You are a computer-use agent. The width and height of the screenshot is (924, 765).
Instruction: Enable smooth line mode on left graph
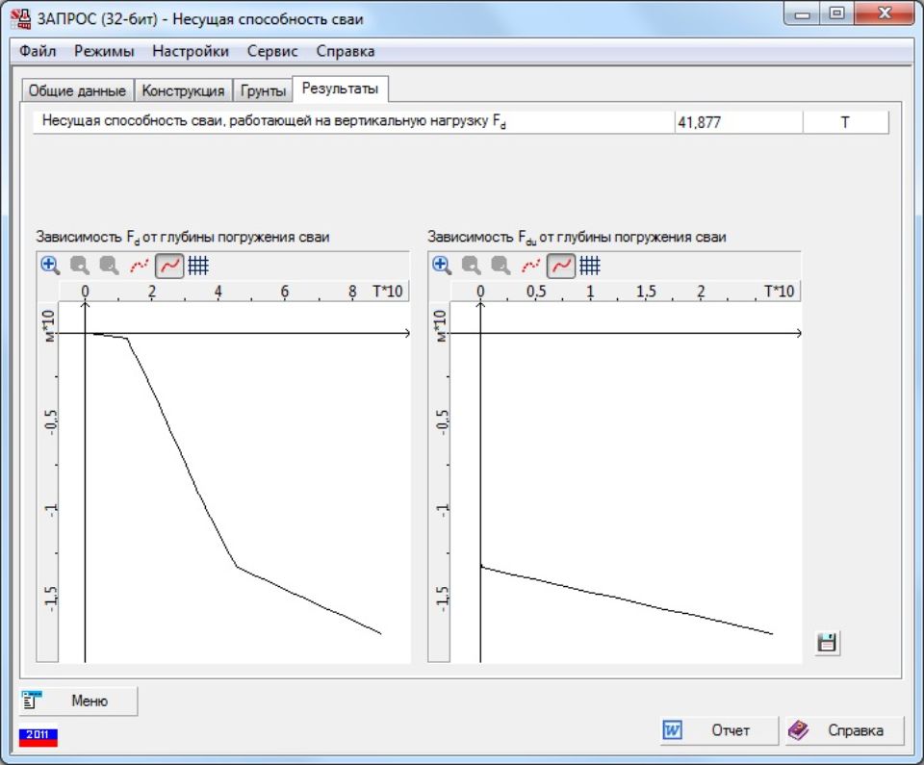(x=169, y=265)
